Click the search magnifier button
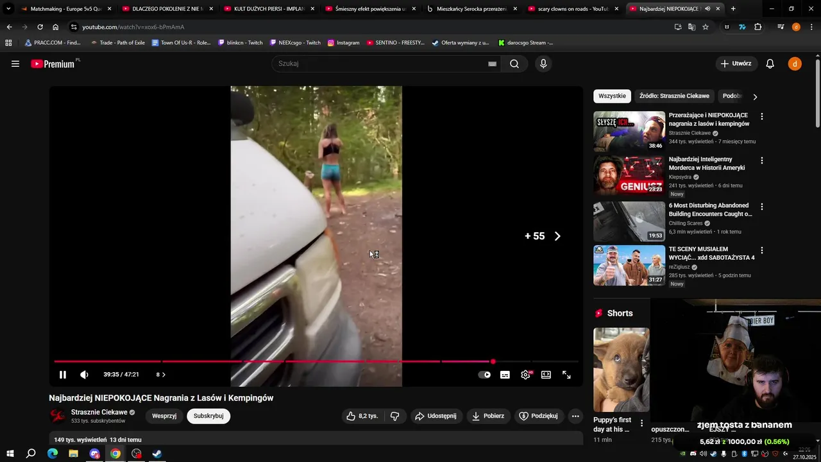 tap(514, 64)
